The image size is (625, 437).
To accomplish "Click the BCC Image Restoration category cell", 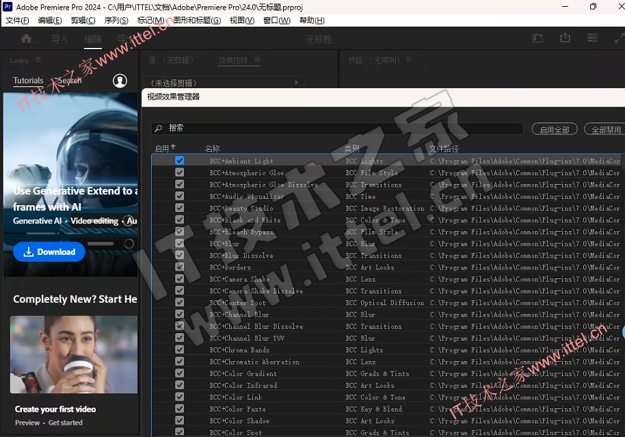I will click(x=385, y=208).
